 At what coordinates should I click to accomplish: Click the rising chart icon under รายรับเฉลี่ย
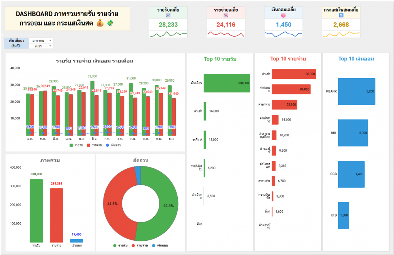(x=168, y=15)
